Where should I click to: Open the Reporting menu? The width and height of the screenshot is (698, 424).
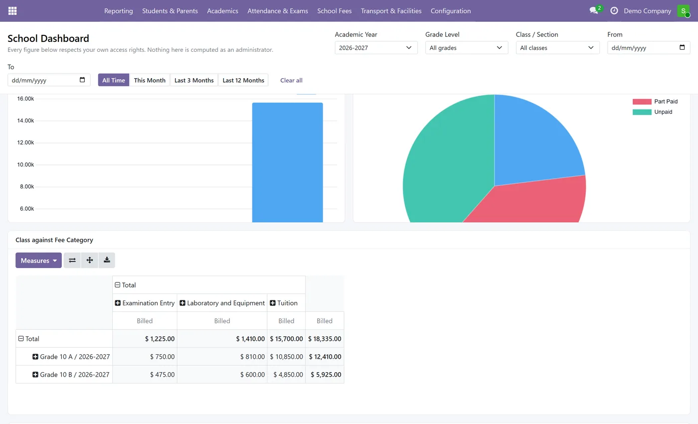119,10
